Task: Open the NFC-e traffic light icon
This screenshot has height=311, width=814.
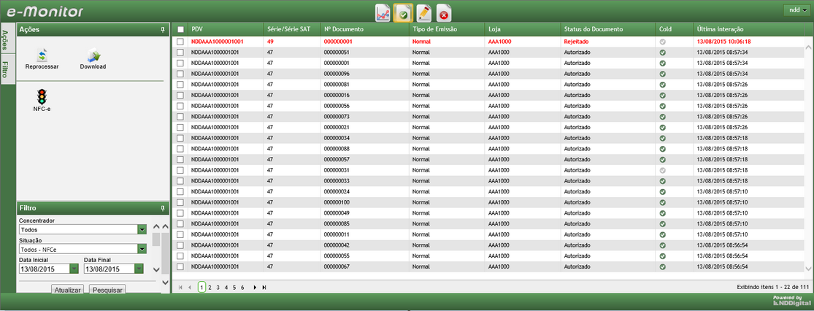Action: [42, 96]
